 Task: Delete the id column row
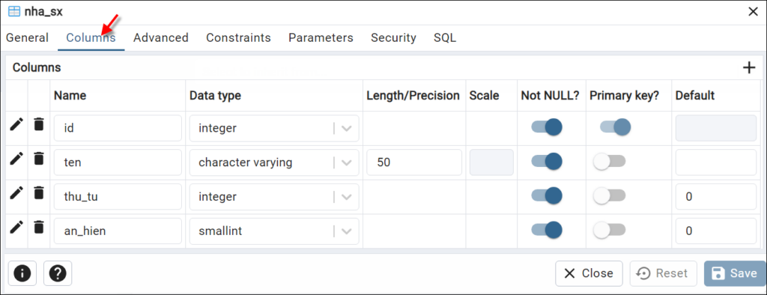[x=39, y=124]
